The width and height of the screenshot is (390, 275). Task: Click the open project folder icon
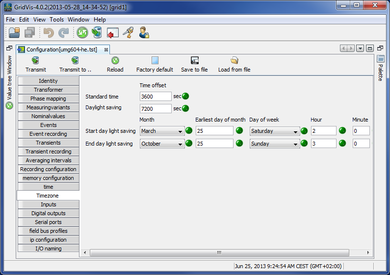coord(14,33)
